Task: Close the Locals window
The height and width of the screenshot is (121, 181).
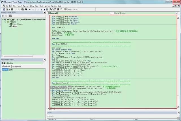Action: point(178,113)
